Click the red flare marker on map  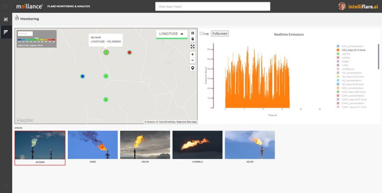[x=129, y=53]
